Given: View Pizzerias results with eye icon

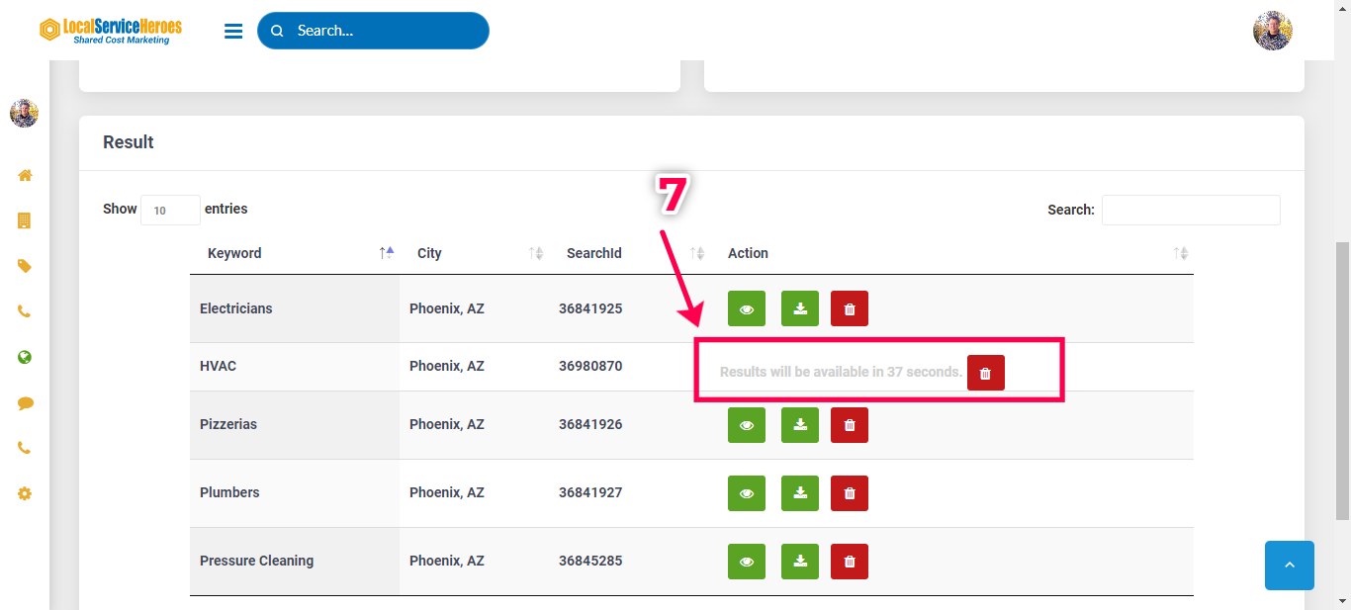Looking at the screenshot, I should (747, 425).
